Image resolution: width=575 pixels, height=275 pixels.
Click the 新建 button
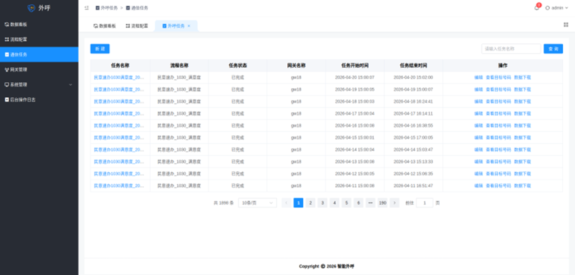[100, 48]
